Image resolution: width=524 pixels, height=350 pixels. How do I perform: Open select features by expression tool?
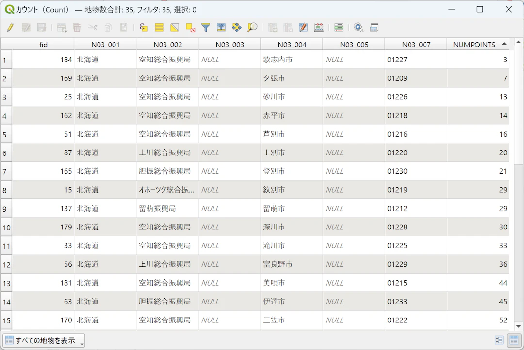[x=144, y=28]
